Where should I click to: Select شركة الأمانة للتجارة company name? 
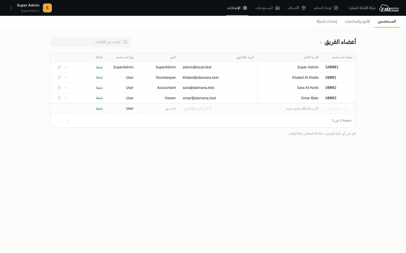coord(362,8)
